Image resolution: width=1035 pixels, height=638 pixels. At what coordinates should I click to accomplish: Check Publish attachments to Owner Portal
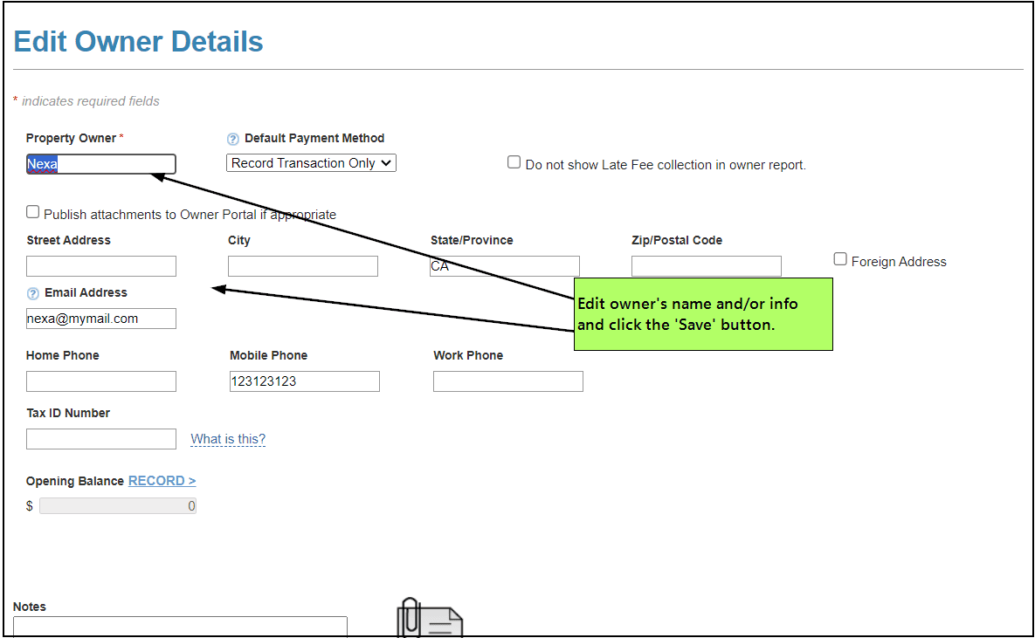point(33,212)
